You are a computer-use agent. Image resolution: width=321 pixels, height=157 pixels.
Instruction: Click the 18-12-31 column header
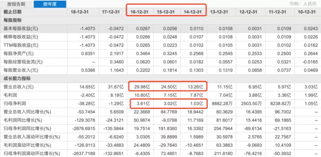pyautogui.click(x=79, y=12)
